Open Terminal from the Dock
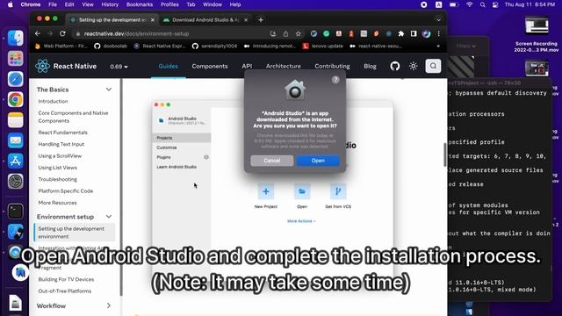This screenshot has height=316, width=562. (16, 212)
